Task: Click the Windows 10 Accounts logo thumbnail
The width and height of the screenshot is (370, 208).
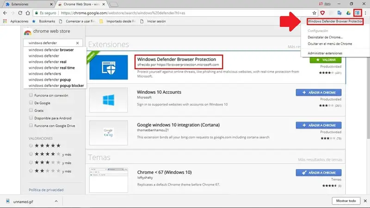Action: click(x=109, y=100)
